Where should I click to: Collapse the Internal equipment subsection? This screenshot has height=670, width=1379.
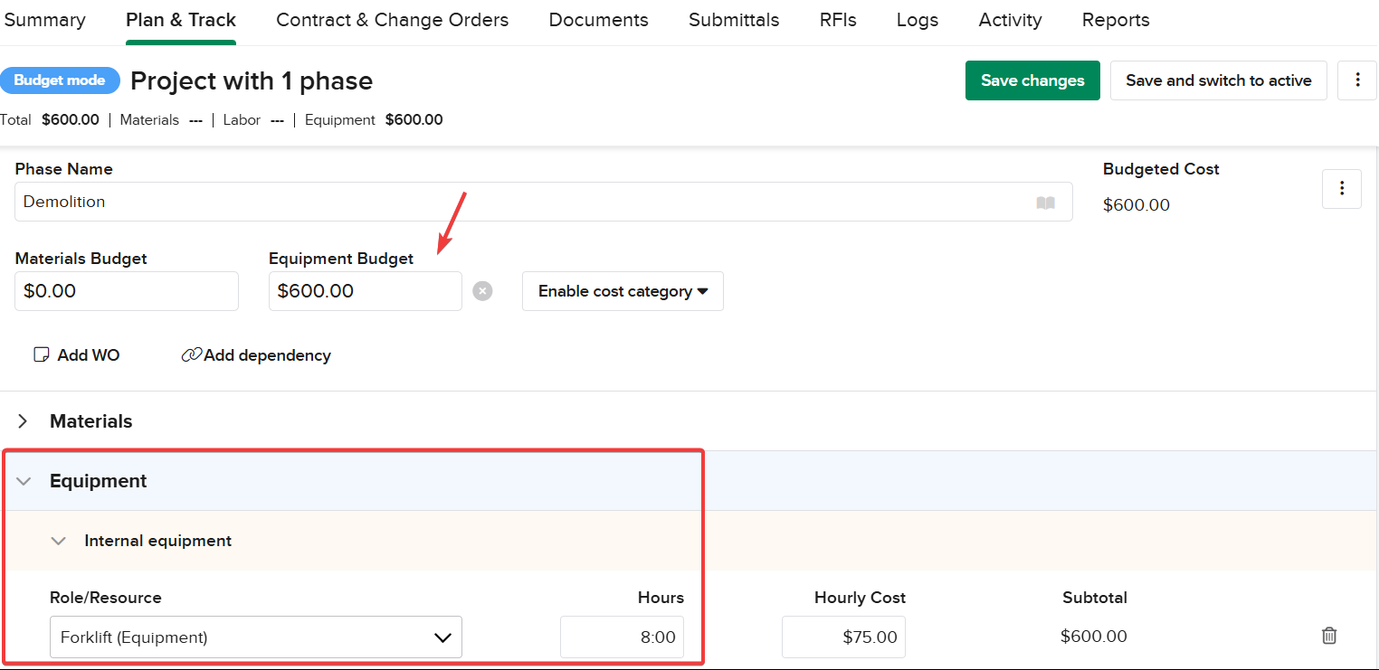click(59, 541)
